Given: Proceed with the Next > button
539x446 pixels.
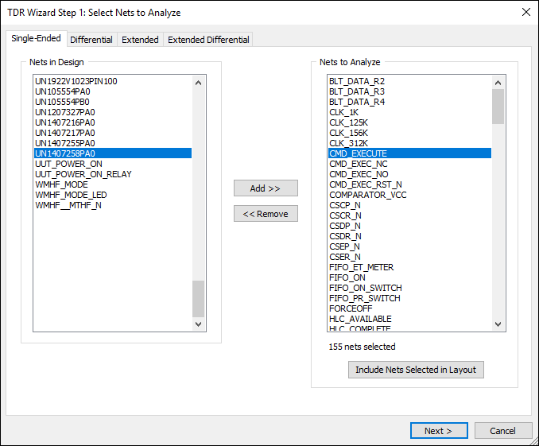Looking at the screenshot, I should (x=439, y=431).
